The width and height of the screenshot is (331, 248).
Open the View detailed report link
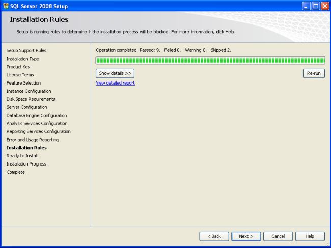coord(116,83)
